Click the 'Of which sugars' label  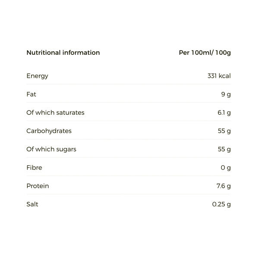[x=51, y=149]
